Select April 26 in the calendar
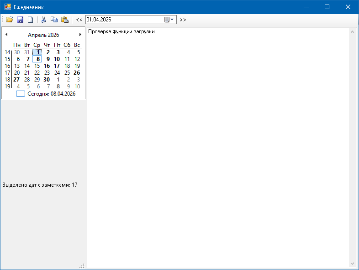Image resolution: width=359 pixels, height=270 pixels. [77, 73]
